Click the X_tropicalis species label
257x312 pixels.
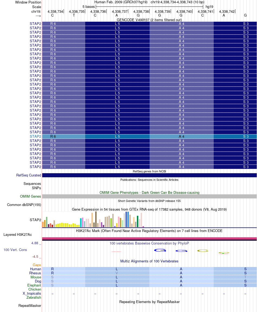pos(32,294)
